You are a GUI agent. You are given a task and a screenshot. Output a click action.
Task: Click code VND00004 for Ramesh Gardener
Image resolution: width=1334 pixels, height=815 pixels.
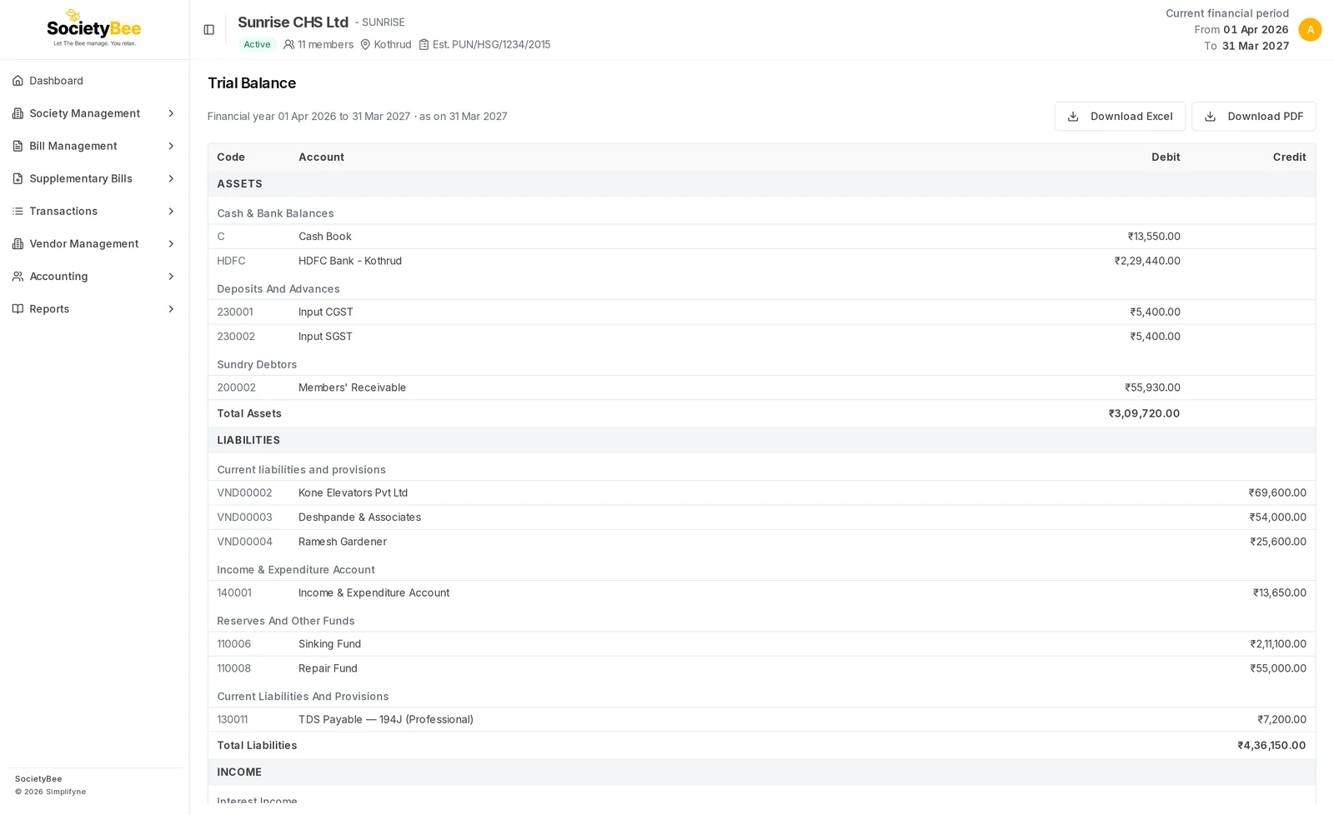(244, 542)
